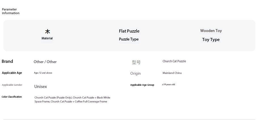Click the Church Cat Puzzle model value

(x=174, y=61)
